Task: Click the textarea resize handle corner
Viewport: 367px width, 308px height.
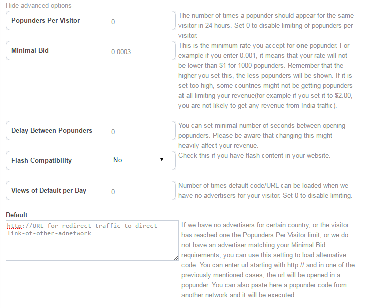Action: (x=176, y=258)
